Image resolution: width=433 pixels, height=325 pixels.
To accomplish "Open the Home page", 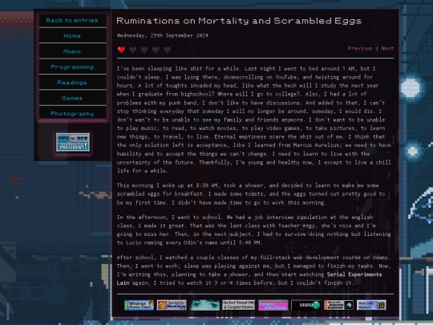I will [72, 36].
